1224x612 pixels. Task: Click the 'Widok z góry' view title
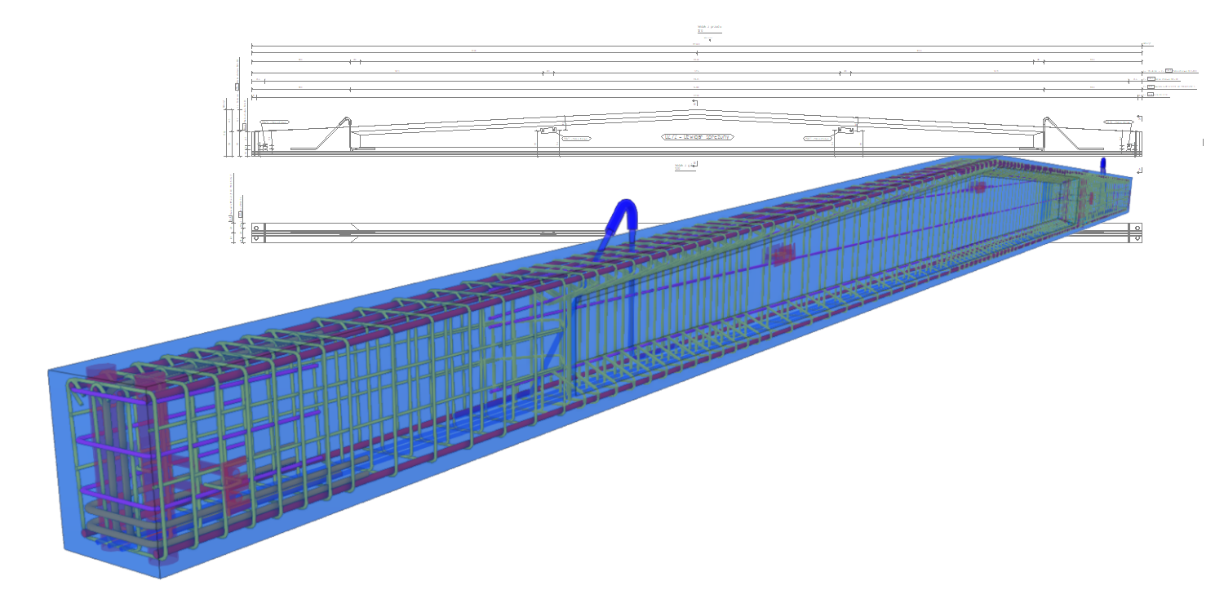coord(684,166)
